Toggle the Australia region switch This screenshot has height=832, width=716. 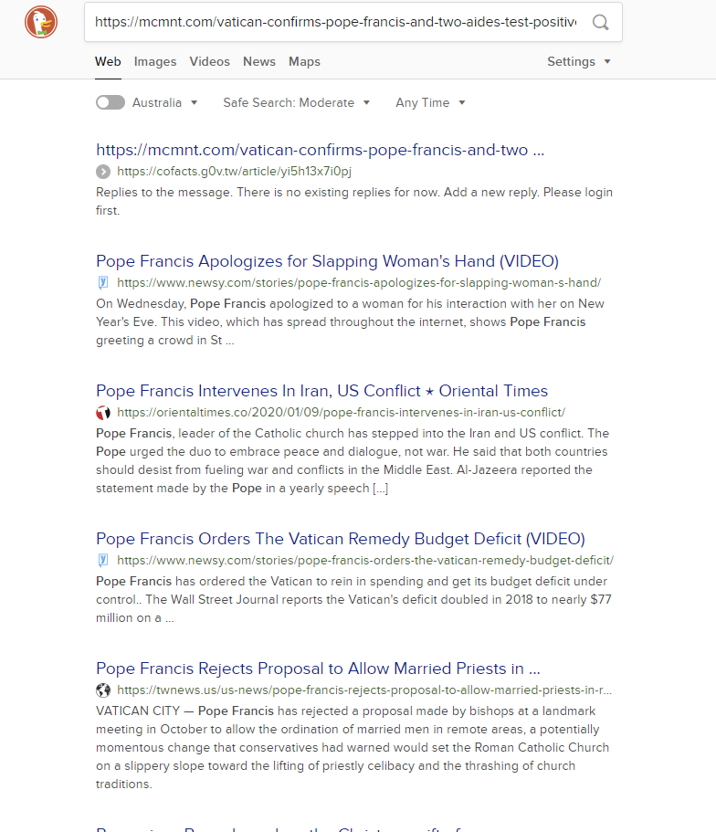[x=111, y=102]
